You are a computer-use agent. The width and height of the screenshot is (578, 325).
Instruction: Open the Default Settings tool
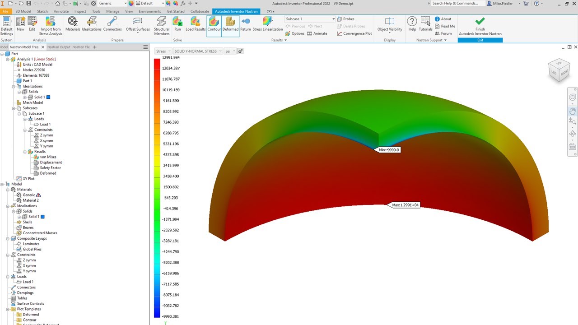tap(6, 26)
